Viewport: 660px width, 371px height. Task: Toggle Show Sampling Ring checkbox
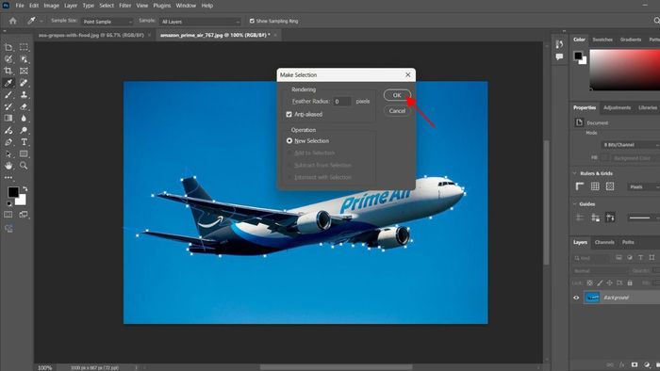tap(252, 21)
